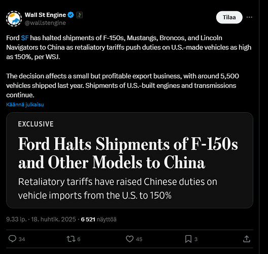Click the share upload icon

coord(247,239)
